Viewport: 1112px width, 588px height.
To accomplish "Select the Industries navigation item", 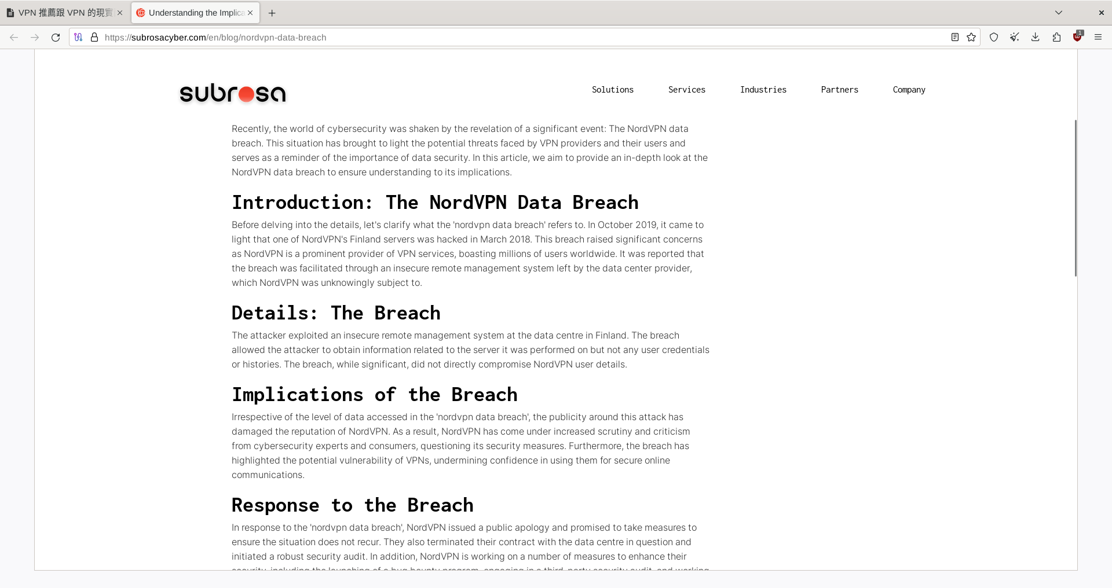I will click(x=763, y=90).
